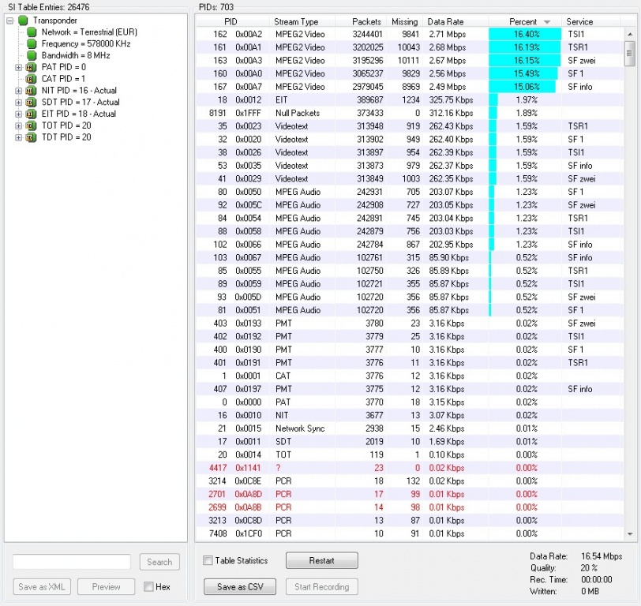
Task: Click the search text input field
Action: (x=72, y=562)
